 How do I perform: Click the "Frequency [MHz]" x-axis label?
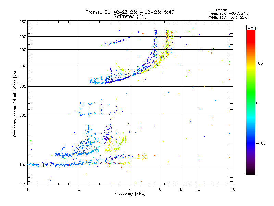(x=130, y=194)
